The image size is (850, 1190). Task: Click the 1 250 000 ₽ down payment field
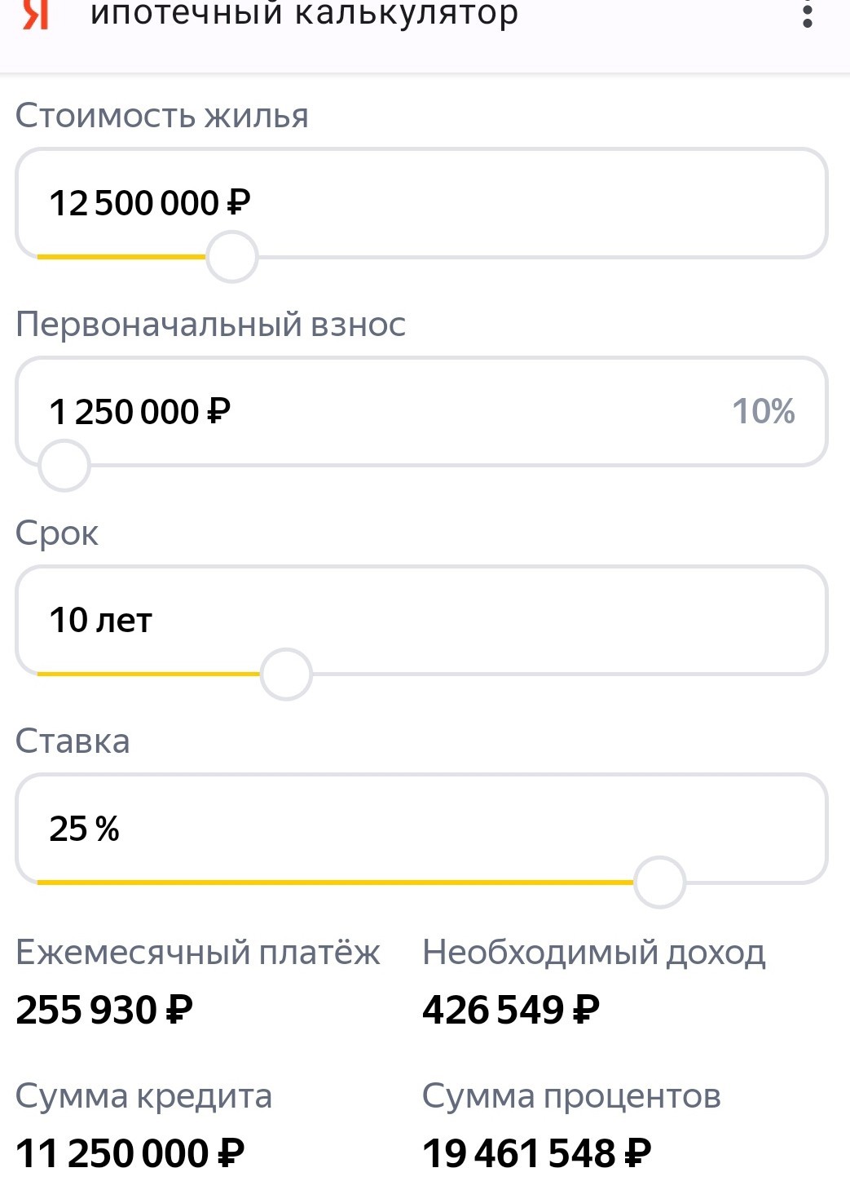[x=421, y=412]
